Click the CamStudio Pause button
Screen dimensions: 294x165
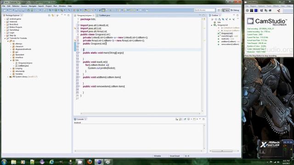252,11
